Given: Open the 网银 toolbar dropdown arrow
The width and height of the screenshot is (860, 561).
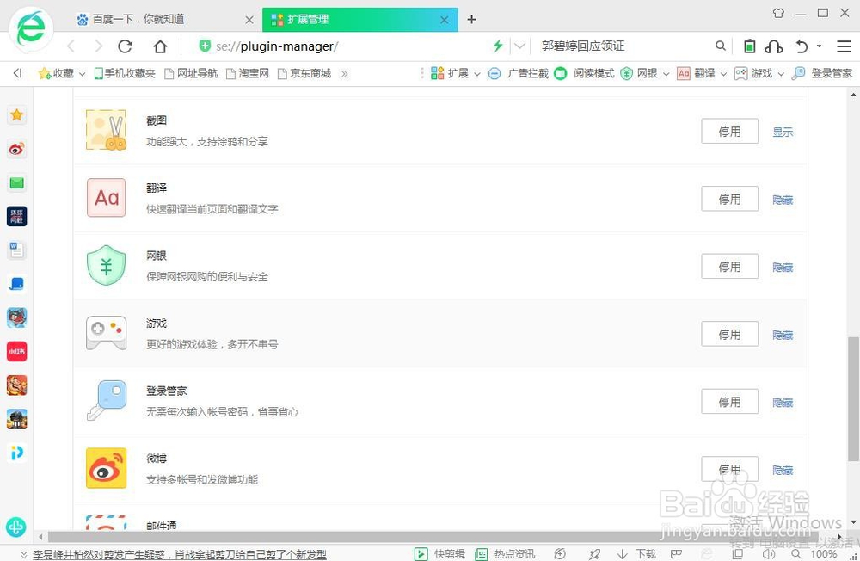Looking at the screenshot, I should 666,74.
